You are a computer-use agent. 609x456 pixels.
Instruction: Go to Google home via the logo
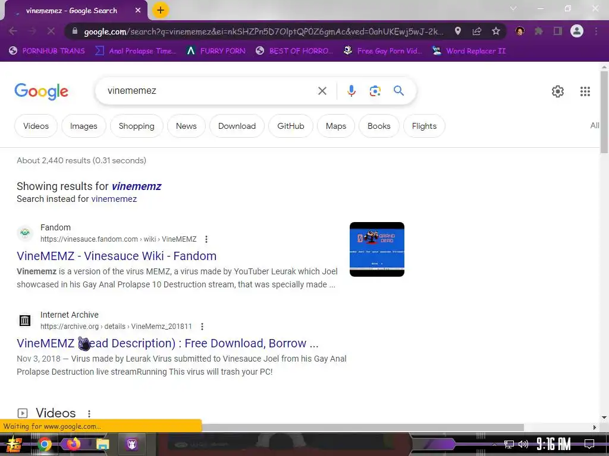pyautogui.click(x=41, y=91)
